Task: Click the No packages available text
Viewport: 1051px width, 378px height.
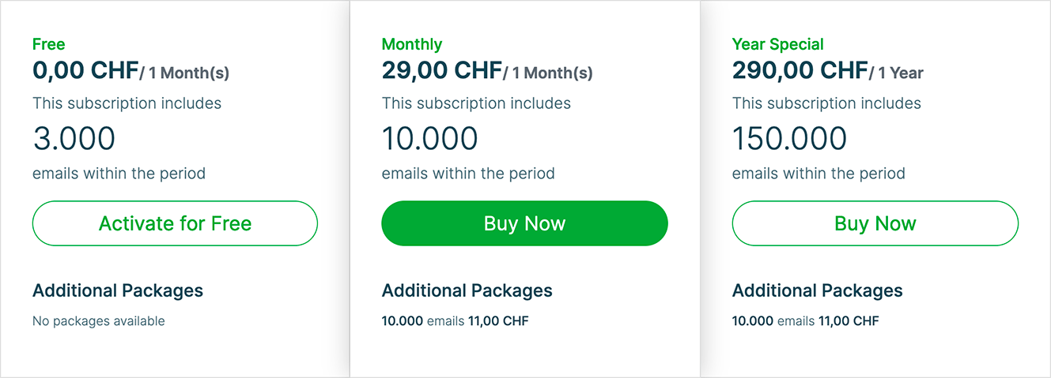Action: [99, 321]
